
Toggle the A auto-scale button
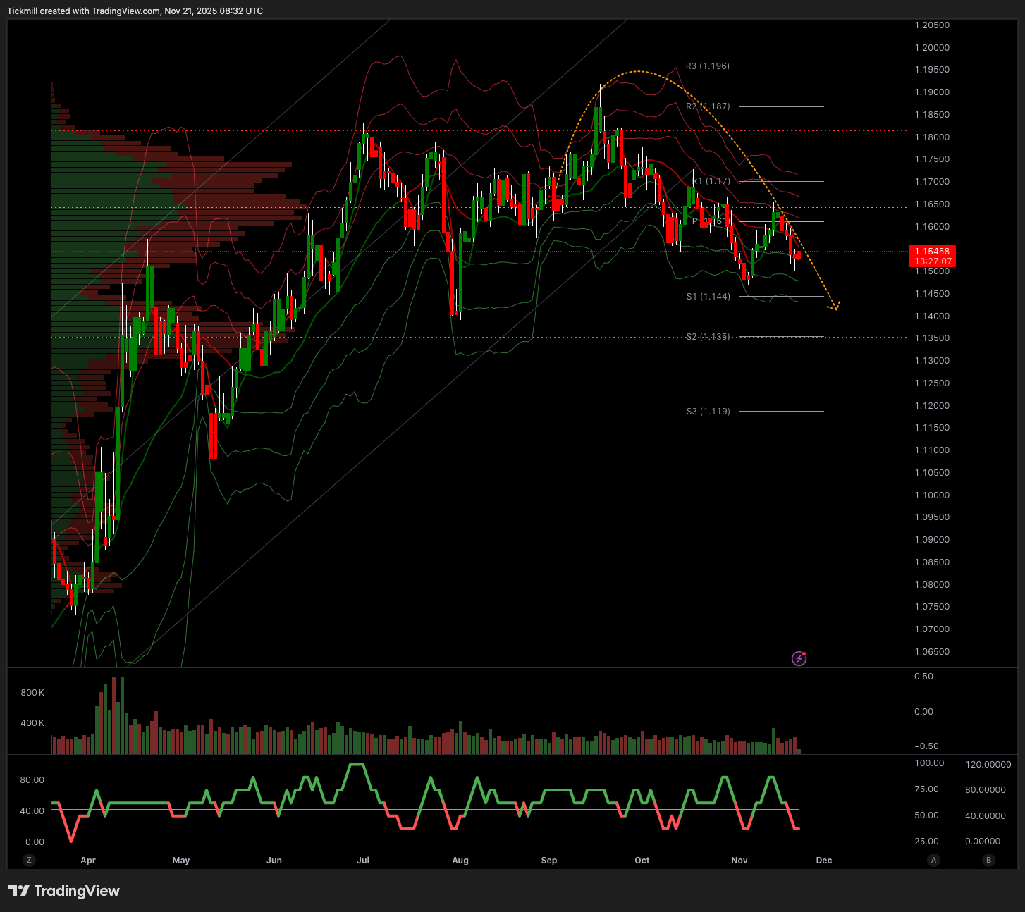pos(933,860)
